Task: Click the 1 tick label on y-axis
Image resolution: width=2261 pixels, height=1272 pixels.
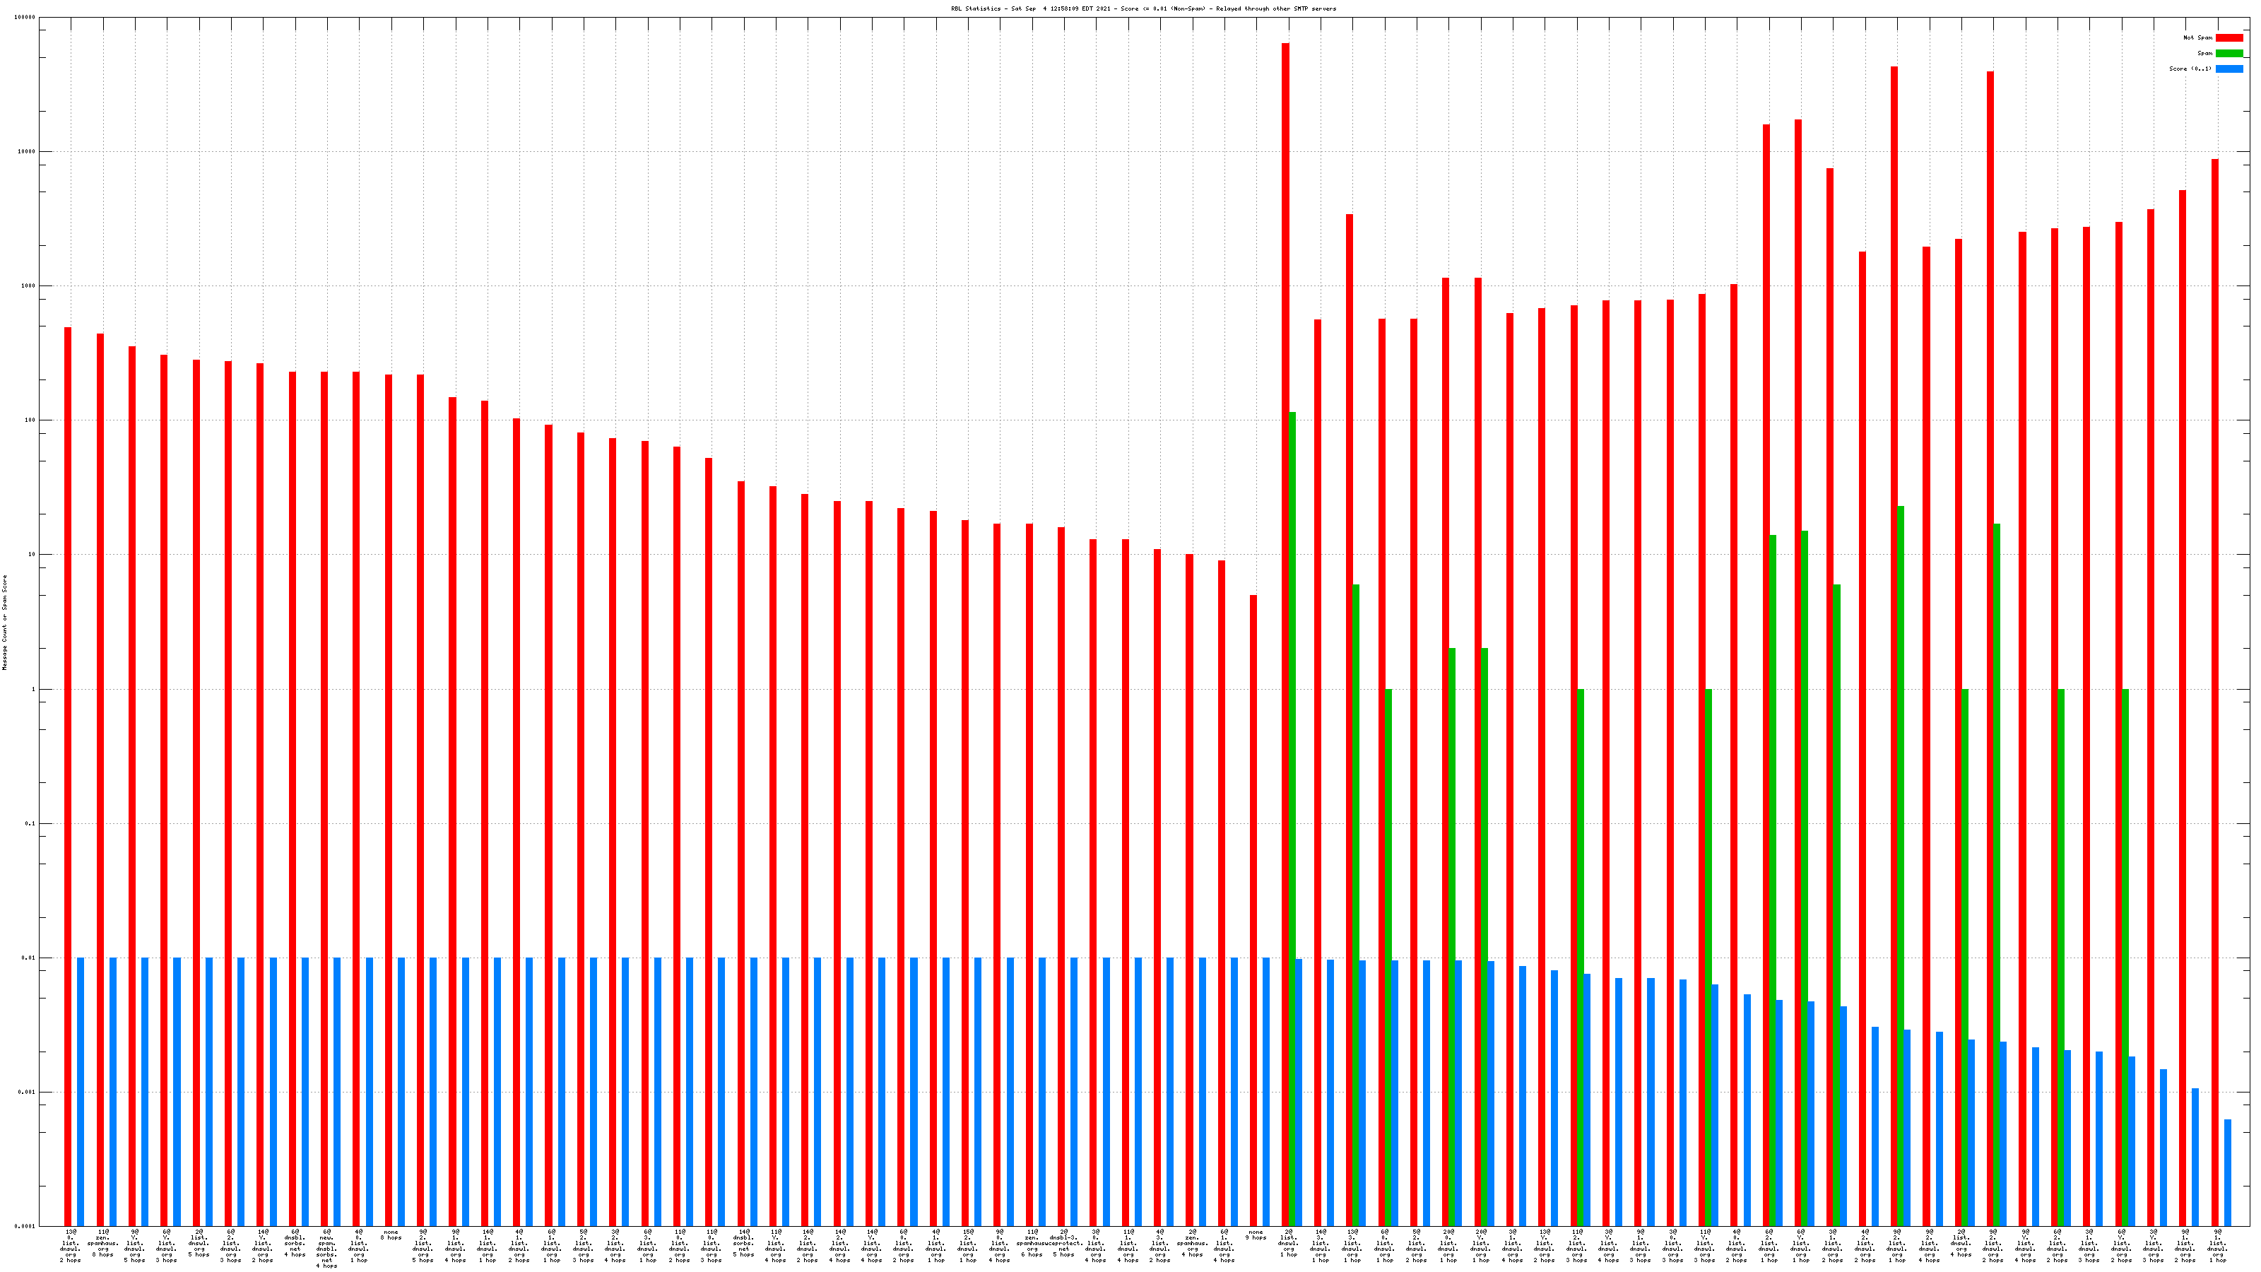Action: click(x=34, y=689)
